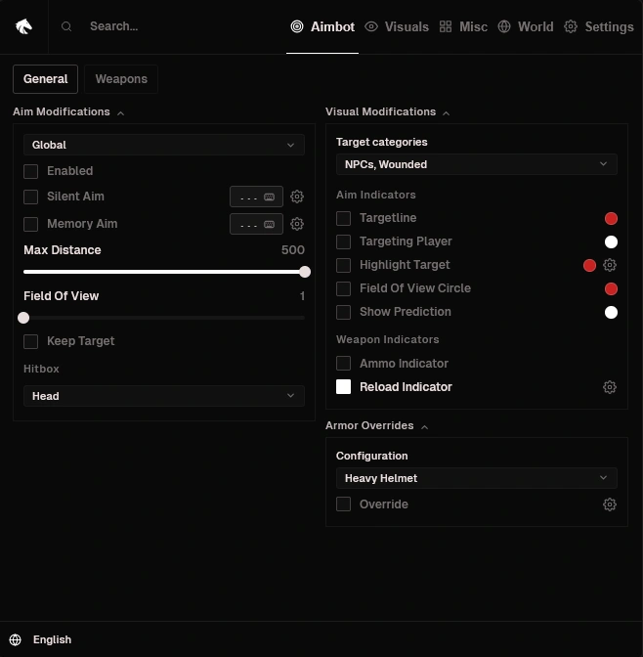
Task: Click the horse logo icon
Action: 23,26
